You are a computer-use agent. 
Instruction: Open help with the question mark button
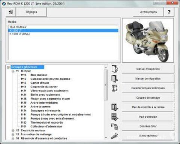[169, 12]
